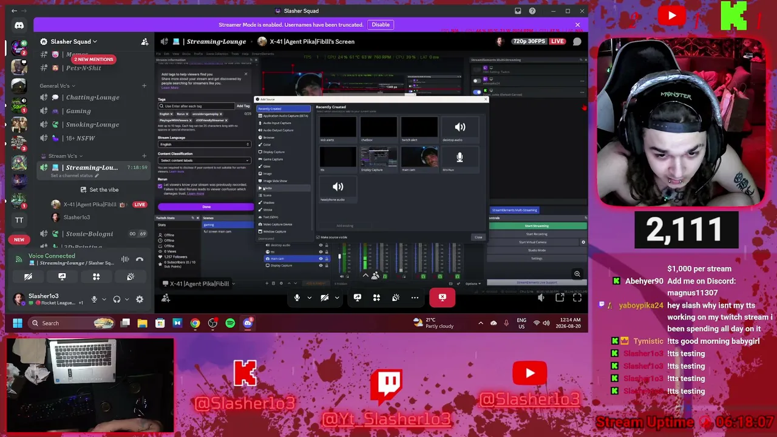Open Windows Start menu

pos(17,323)
